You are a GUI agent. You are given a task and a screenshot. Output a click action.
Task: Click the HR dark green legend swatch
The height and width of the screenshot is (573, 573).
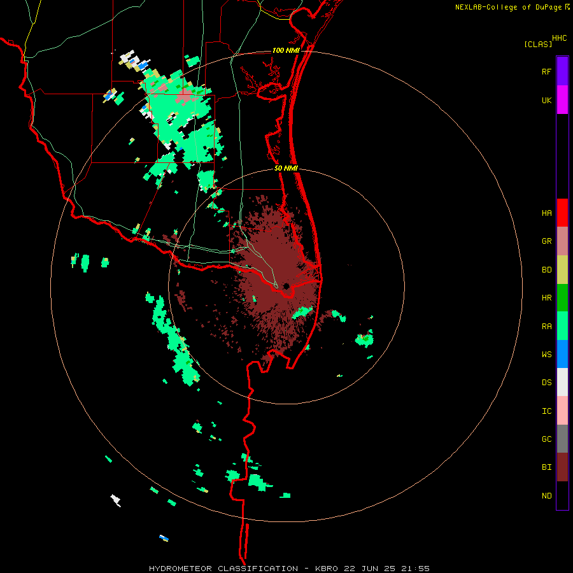pos(562,298)
